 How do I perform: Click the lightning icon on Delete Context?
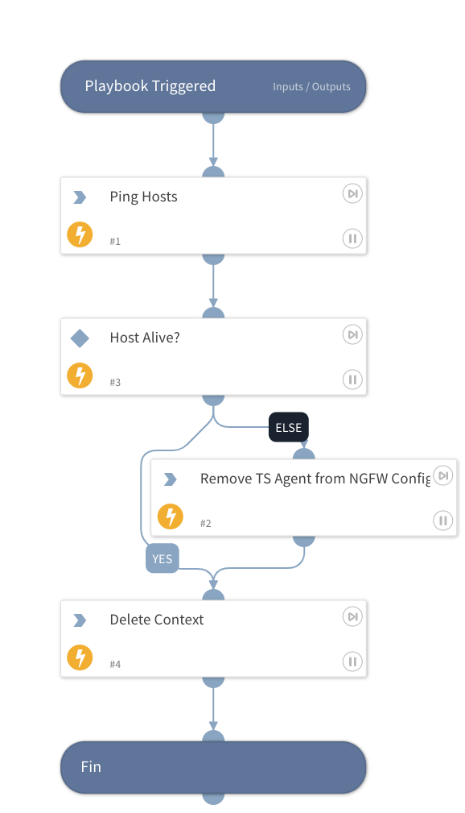click(80, 657)
